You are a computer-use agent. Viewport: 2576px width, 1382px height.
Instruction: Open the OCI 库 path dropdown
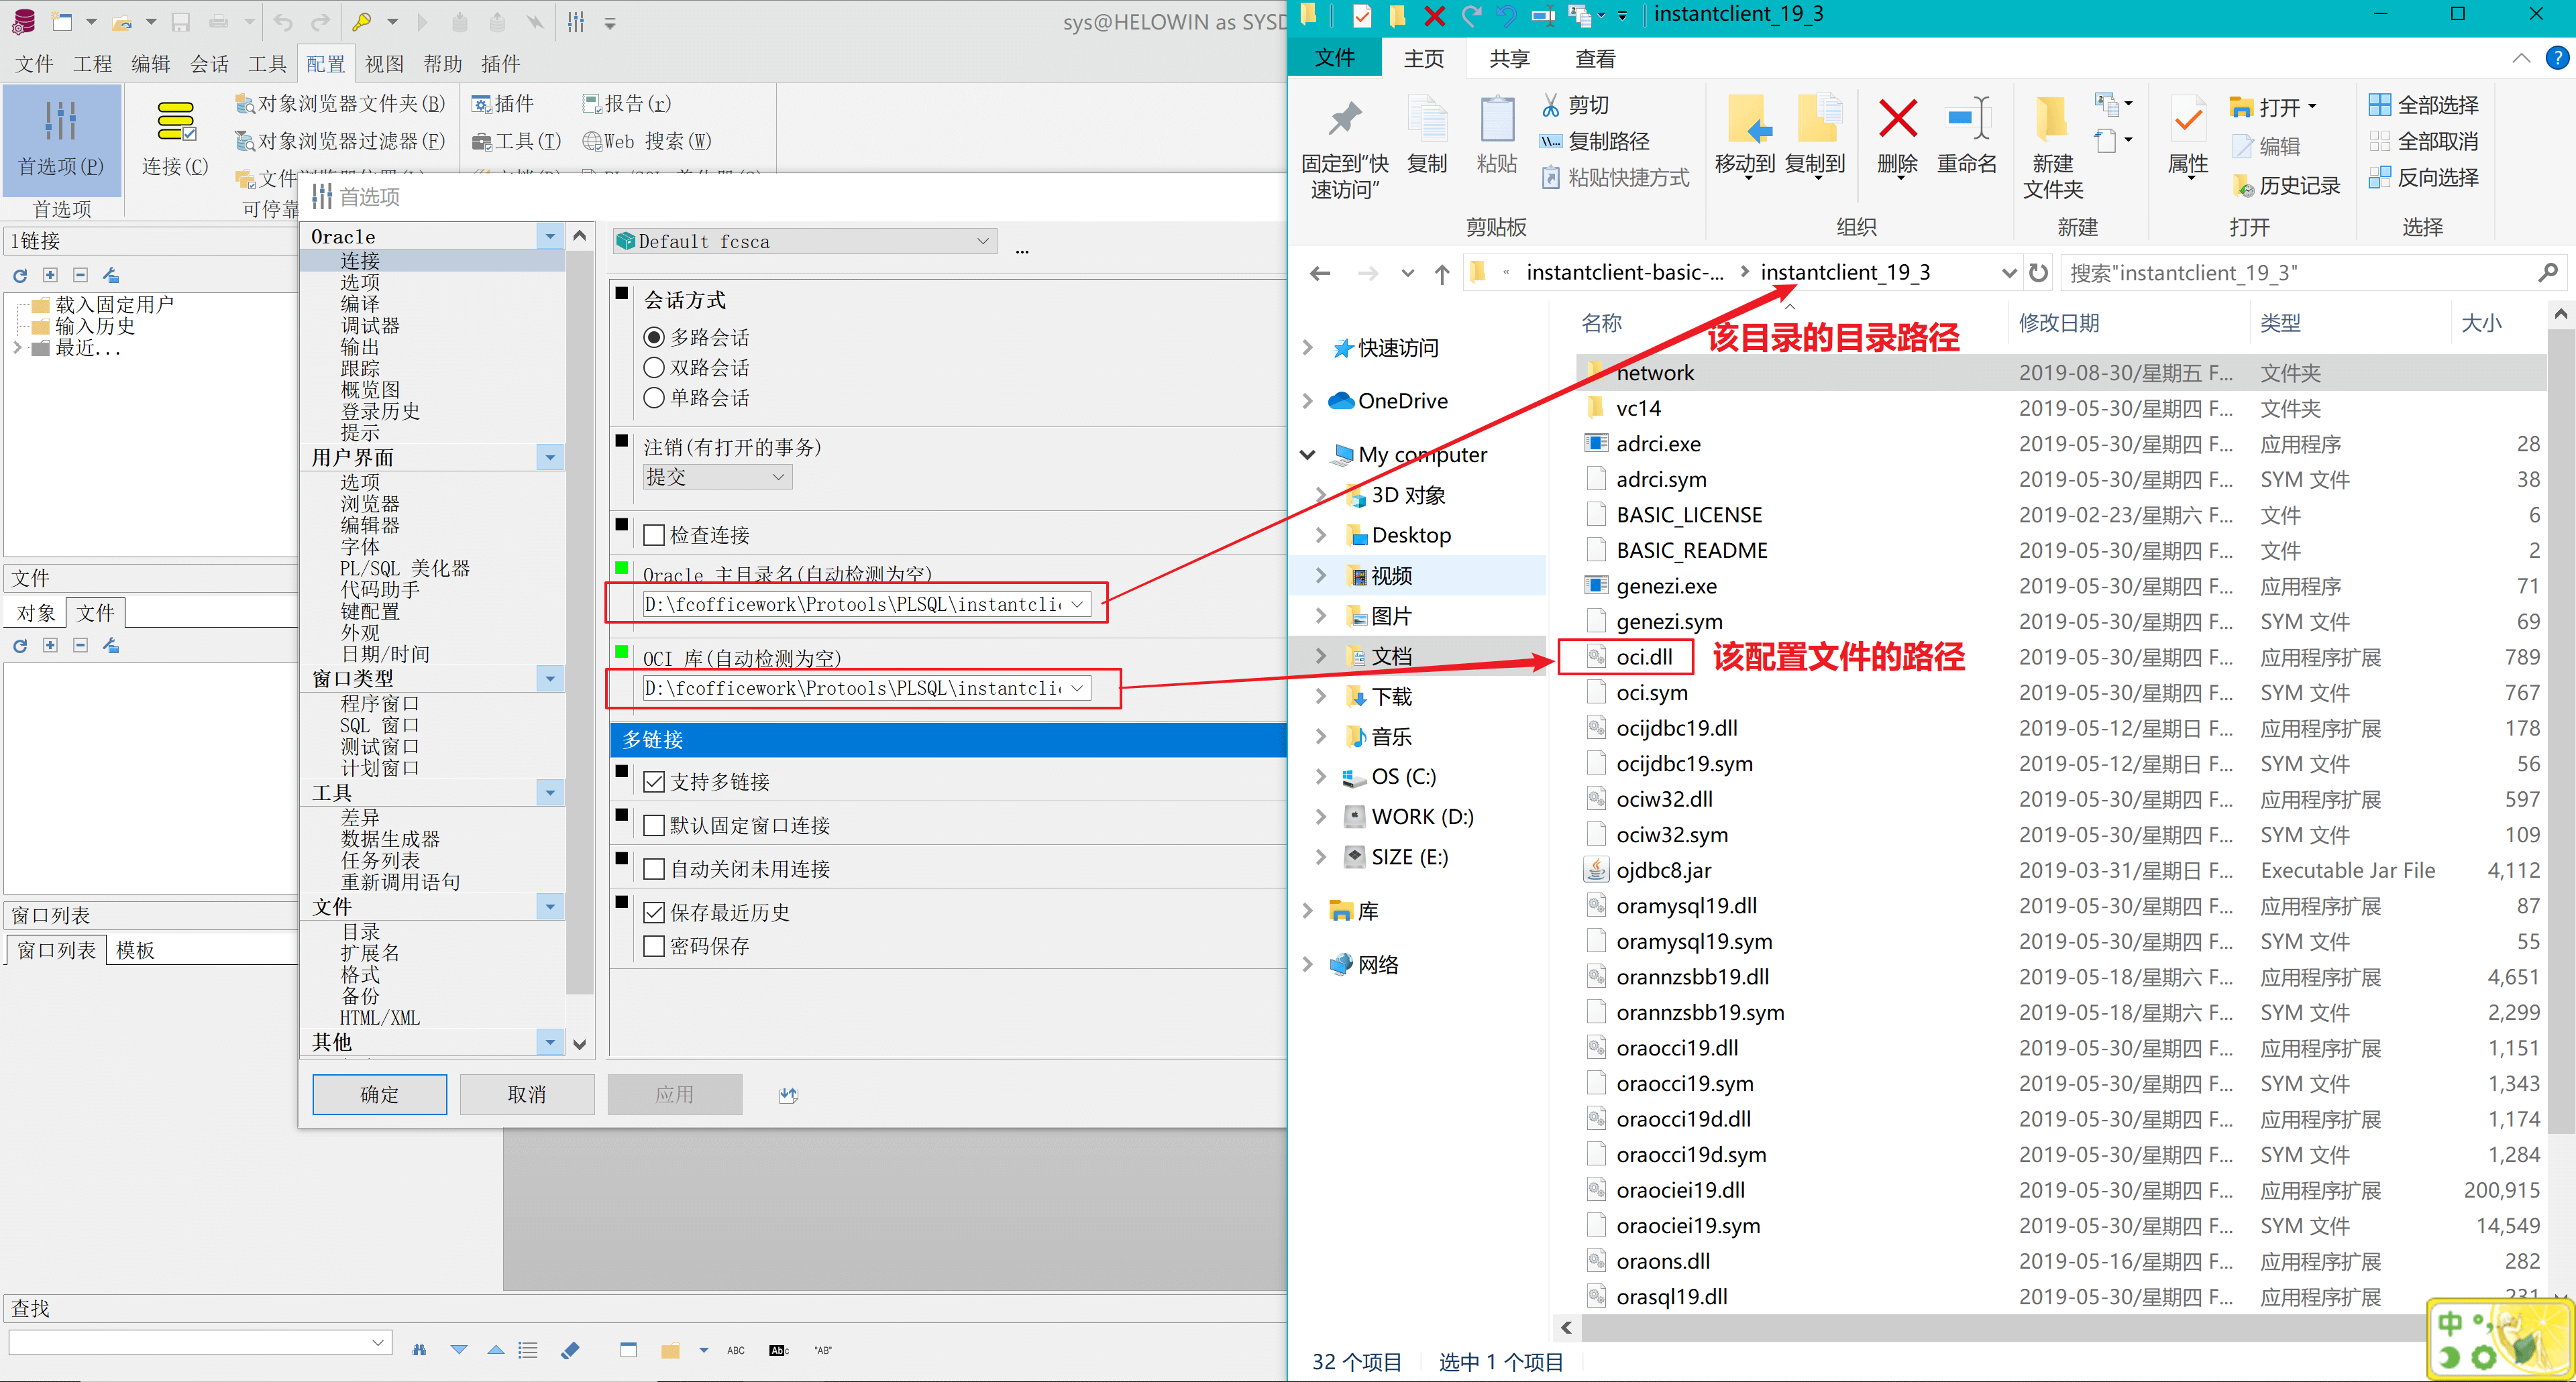point(1077,689)
